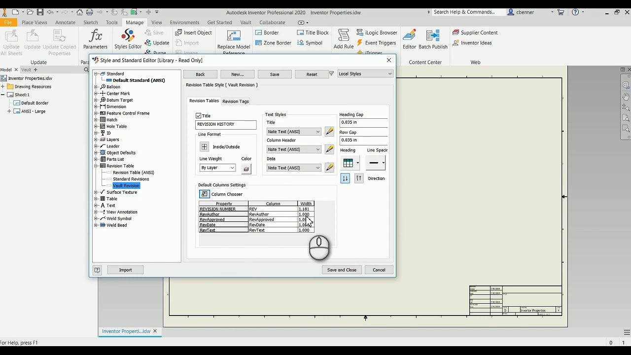Switch to the Tools ribbon tab
Image resolution: width=631 pixels, height=355 pixels.
pos(112,22)
